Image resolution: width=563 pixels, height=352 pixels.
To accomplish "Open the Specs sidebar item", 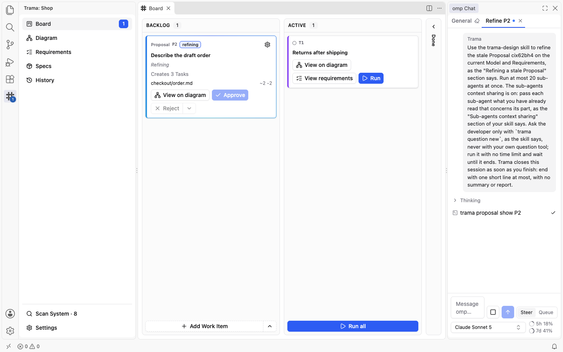I will tap(77, 66).
